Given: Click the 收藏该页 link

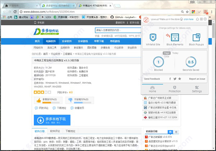Looking at the screenshot, I should click(x=77, y=108).
